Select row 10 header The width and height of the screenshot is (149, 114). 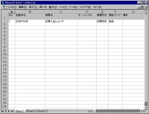5,54
